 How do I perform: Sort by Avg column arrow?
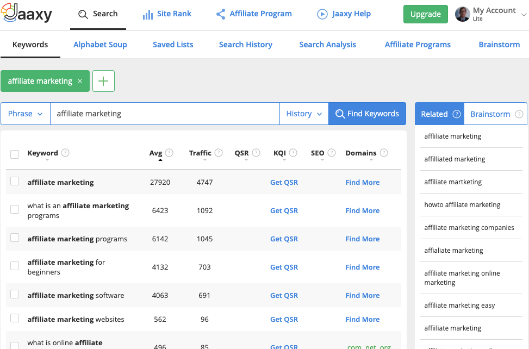point(160,160)
